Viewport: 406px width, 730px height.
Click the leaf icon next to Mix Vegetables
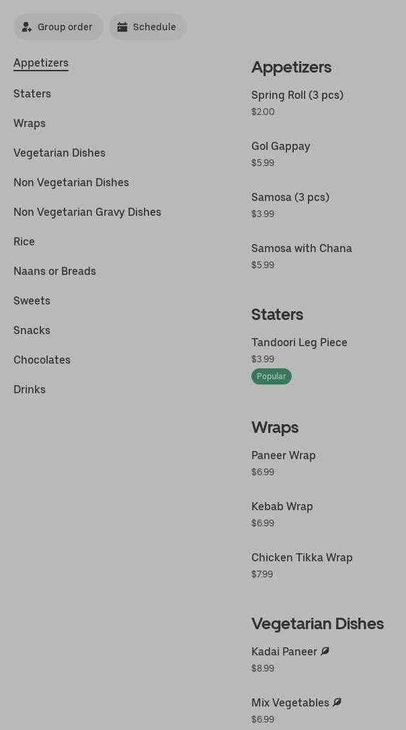[x=337, y=702]
